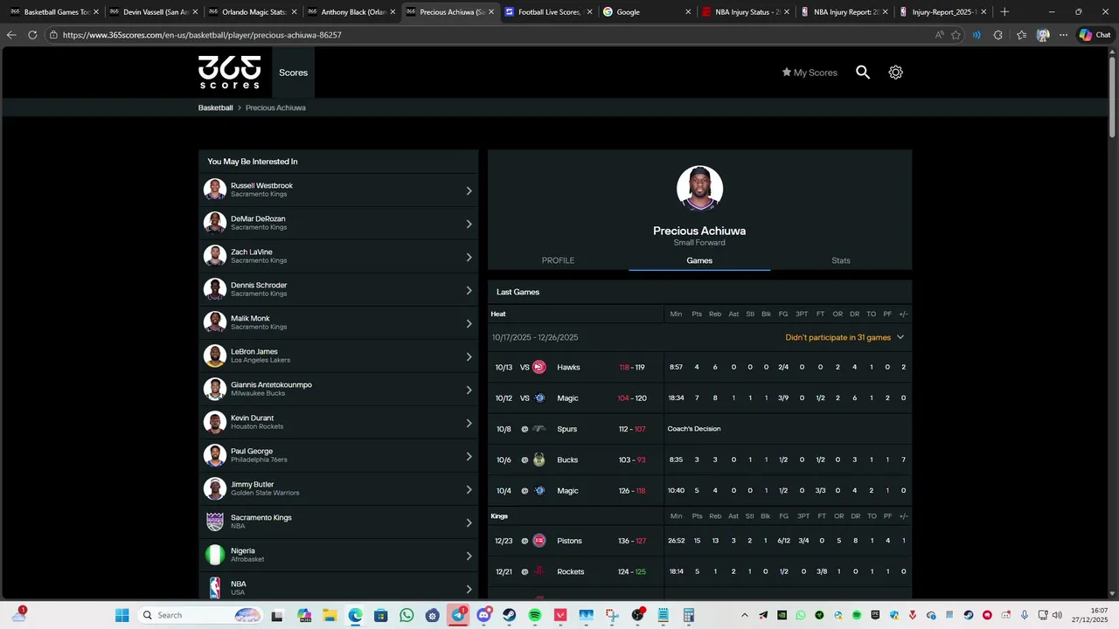Open Spotify from the Windows taskbar
Viewport: 1119px width, 629px height.
[535, 615]
